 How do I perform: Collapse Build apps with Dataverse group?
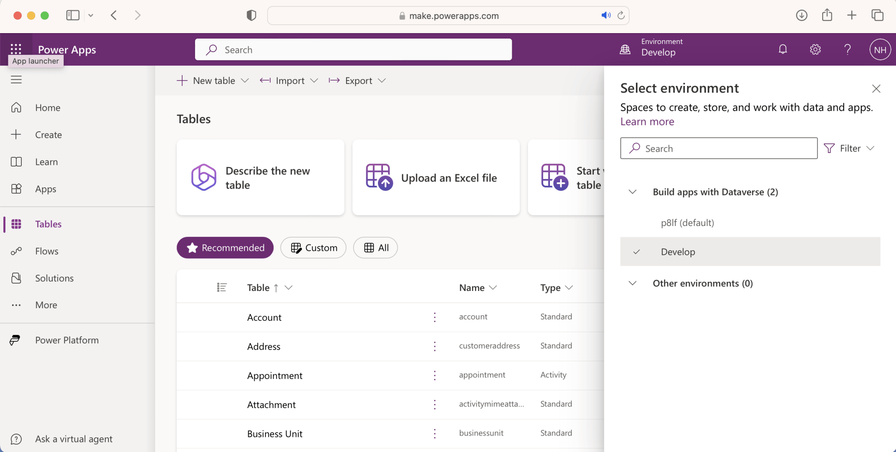pyautogui.click(x=633, y=192)
